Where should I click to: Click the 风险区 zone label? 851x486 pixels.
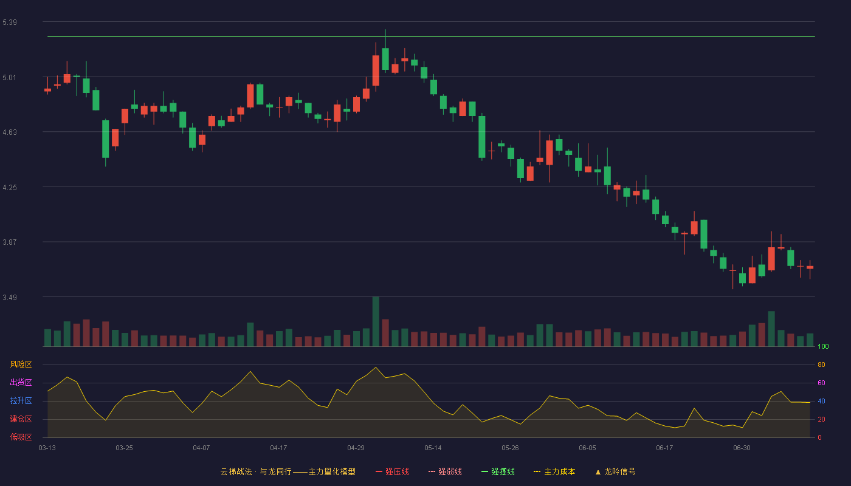pyautogui.click(x=21, y=364)
